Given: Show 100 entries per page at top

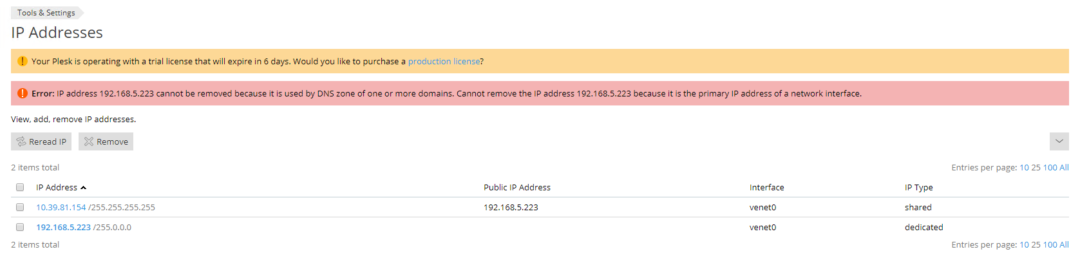Looking at the screenshot, I should 1050,168.
